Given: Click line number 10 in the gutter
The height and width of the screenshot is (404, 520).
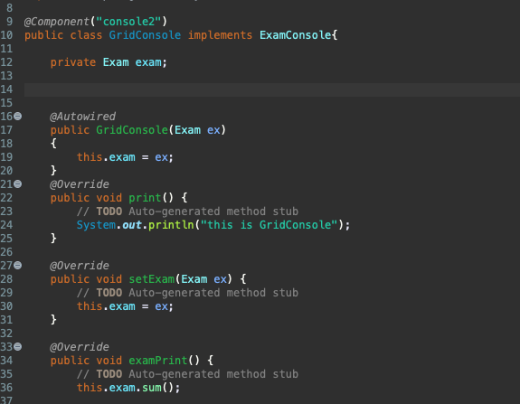Looking at the screenshot, I should (x=6, y=35).
